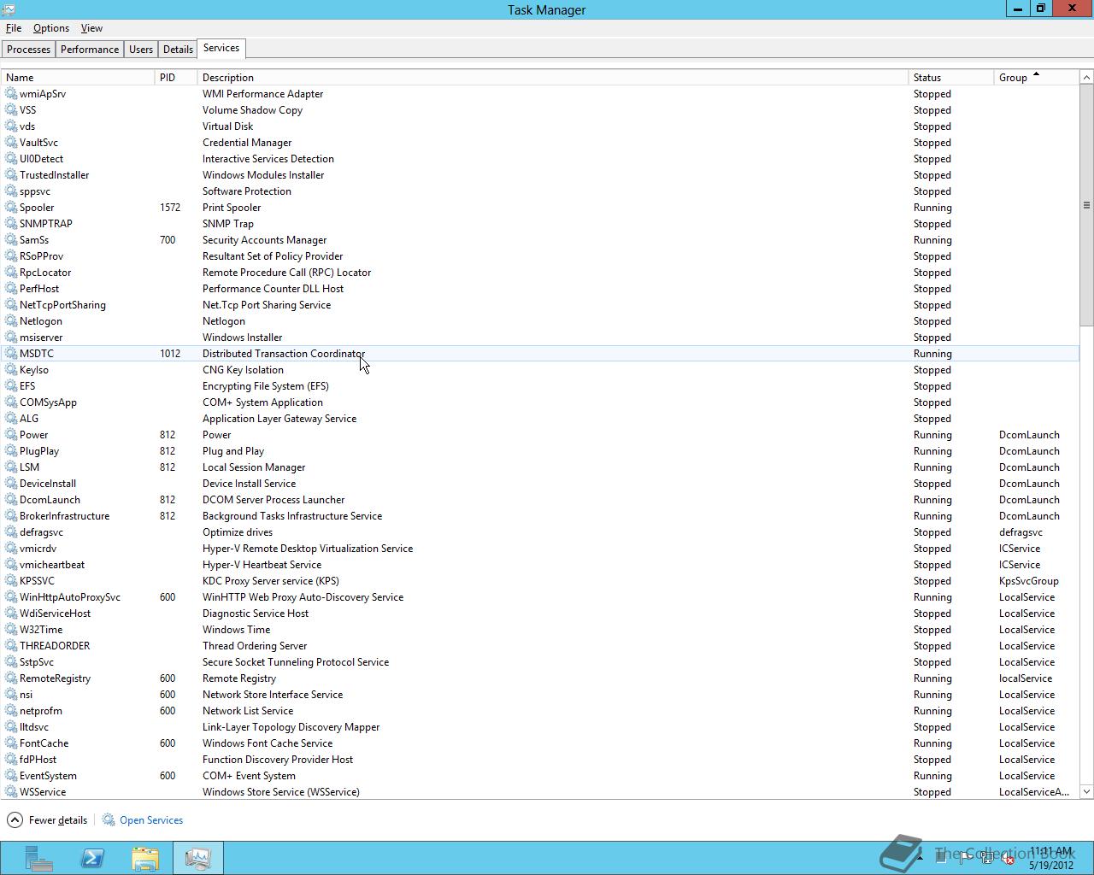The image size is (1094, 875).
Task: Click the service icon next to W32Time
Action: [x=11, y=630]
